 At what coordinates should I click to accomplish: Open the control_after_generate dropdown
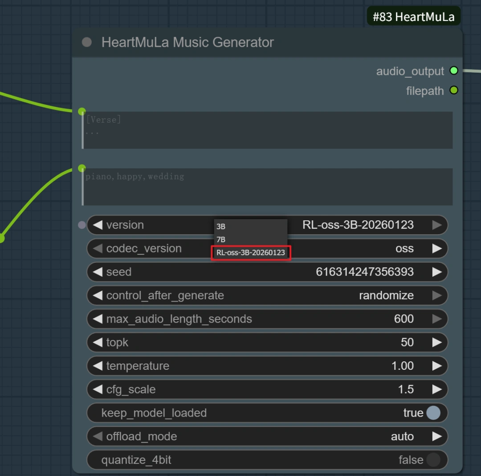267,295
